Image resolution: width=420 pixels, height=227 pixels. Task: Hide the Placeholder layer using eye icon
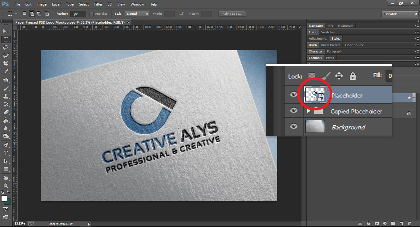click(294, 94)
